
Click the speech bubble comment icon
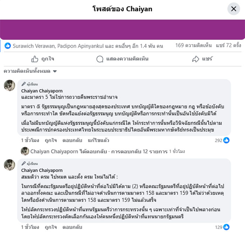pos(100,59)
